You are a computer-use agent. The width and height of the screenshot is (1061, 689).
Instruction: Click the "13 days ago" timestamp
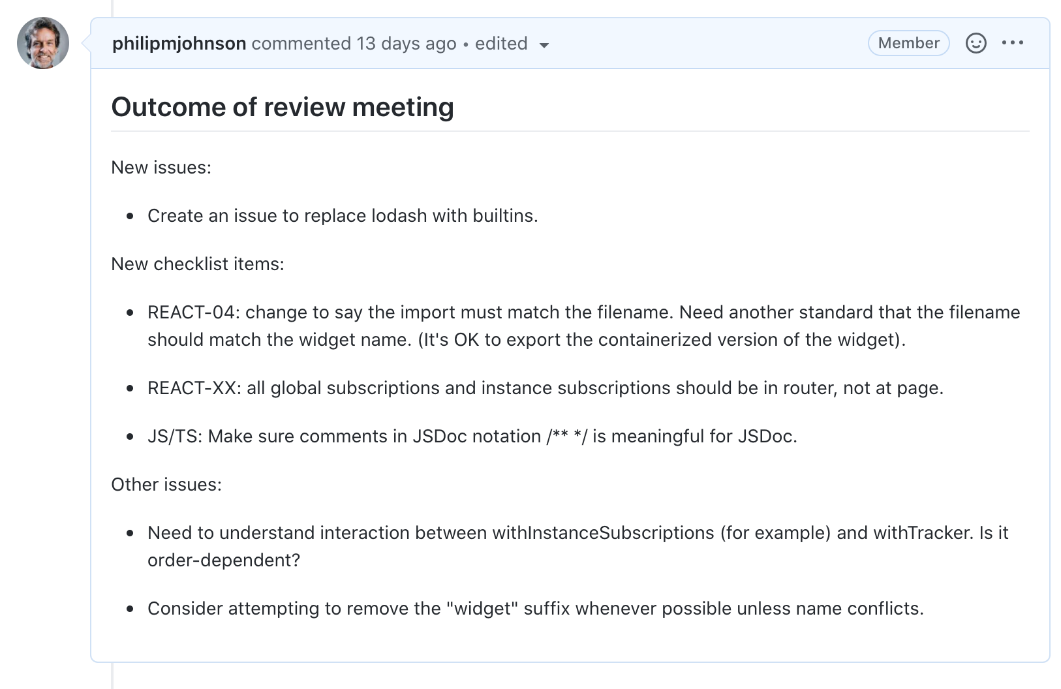406,44
